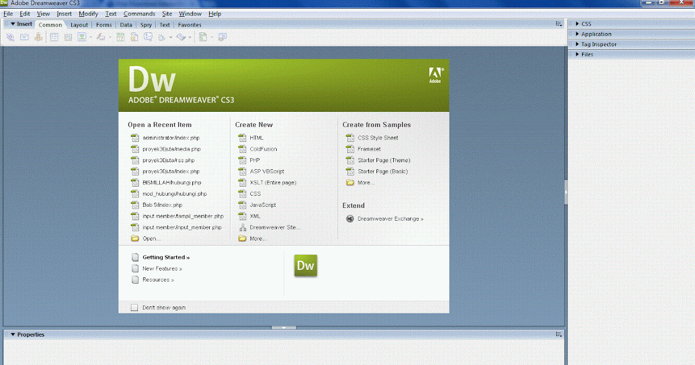Toggle visibility of the Insert bar
This screenshot has width=695, height=365.
coord(12,24)
